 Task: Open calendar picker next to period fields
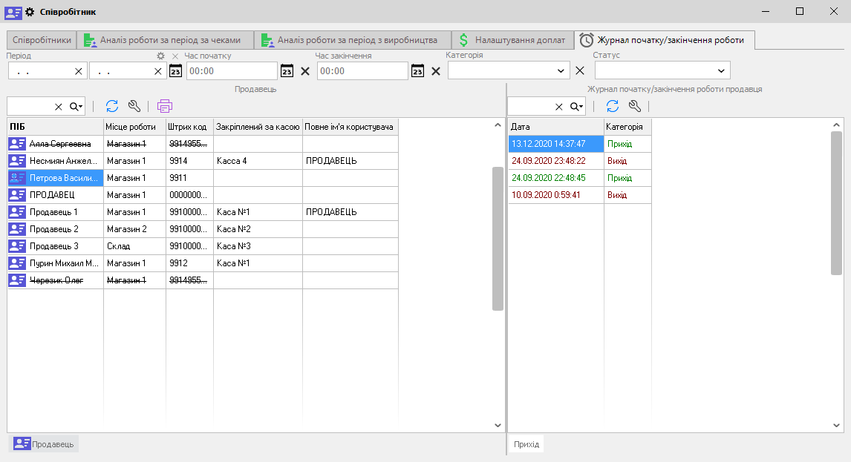pyautogui.click(x=175, y=70)
